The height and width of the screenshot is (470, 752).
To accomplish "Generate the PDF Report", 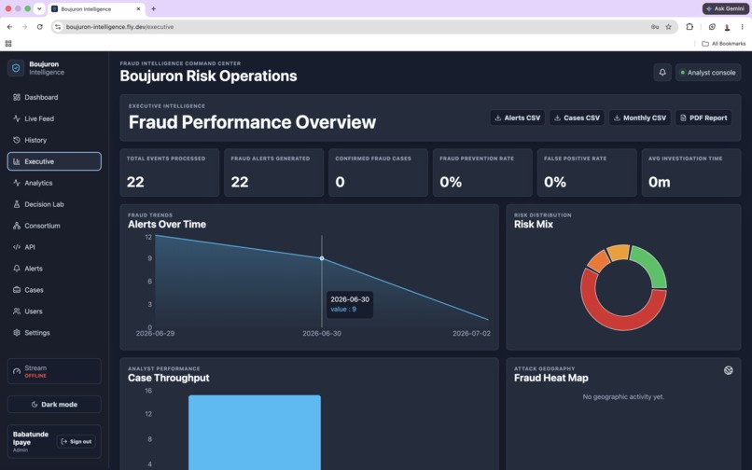I will 703,118.
